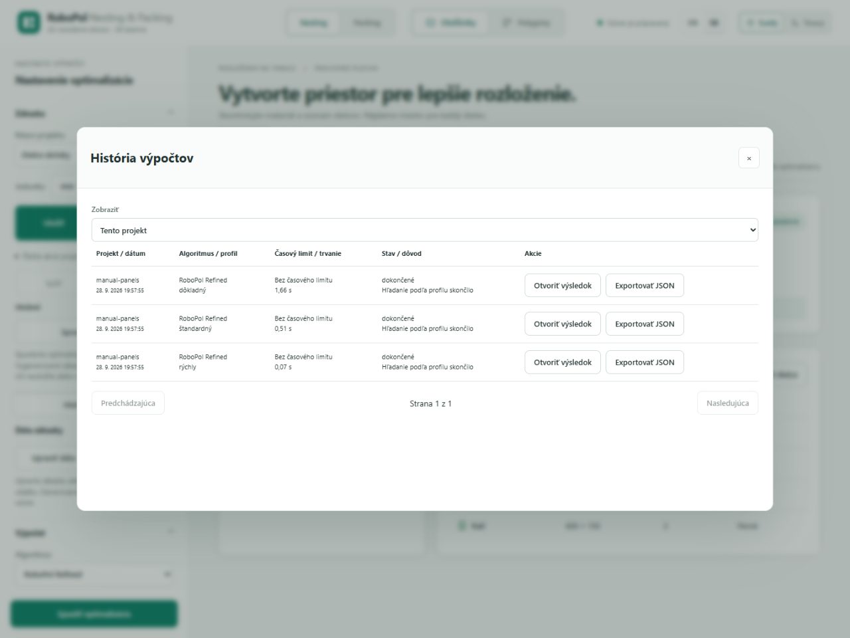Click the História výpočtov dialog title
Image resolution: width=850 pixels, height=638 pixels.
click(x=142, y=158)
